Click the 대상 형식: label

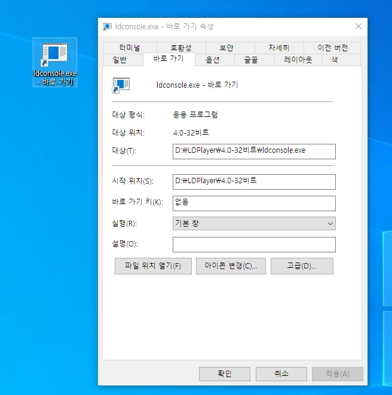128,115
